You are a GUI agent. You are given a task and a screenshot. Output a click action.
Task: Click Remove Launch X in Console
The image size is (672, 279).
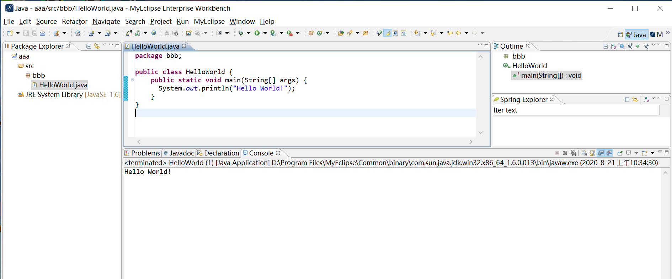pos(565,153)
